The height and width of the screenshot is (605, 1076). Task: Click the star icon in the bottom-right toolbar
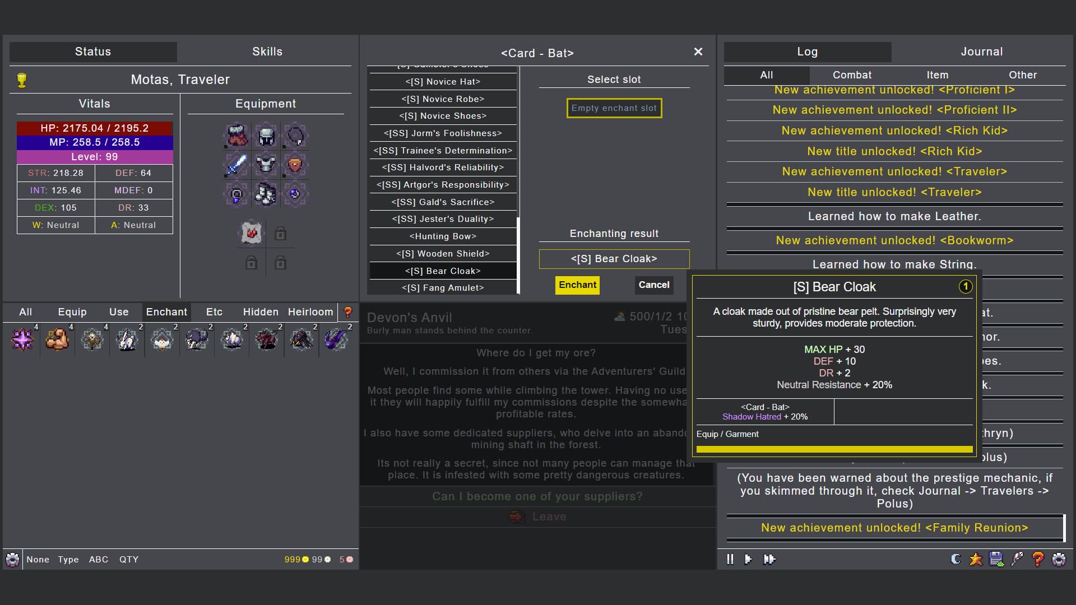tap(976, 560)
